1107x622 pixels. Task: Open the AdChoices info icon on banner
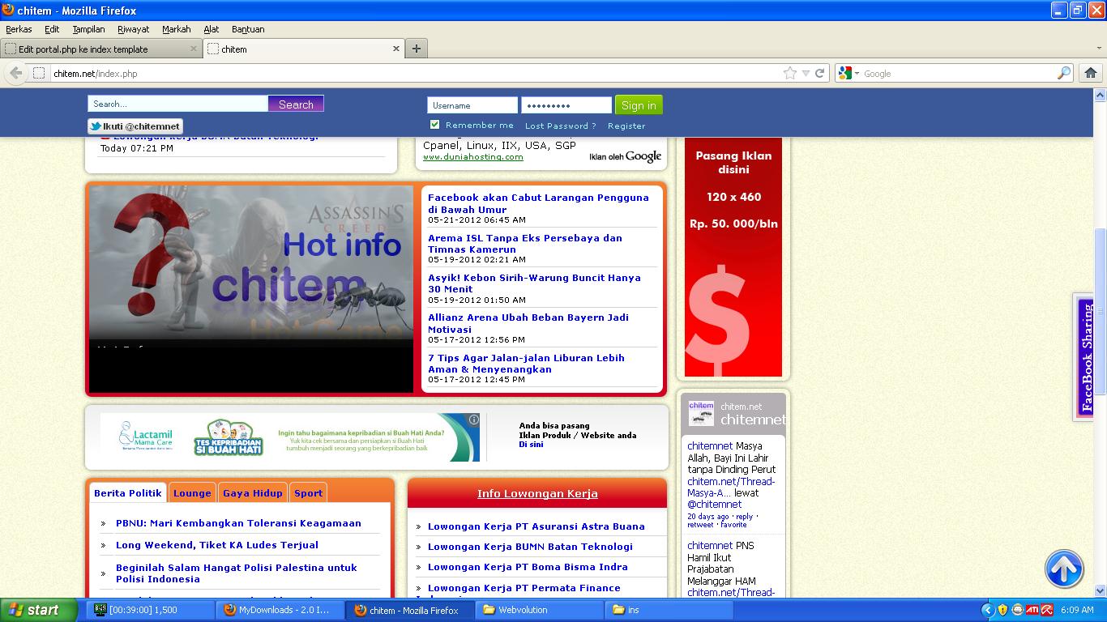click(473, 420)
